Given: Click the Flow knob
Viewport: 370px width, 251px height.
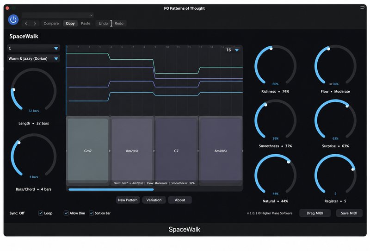Looking at the screenshot, I should point(335,65).
